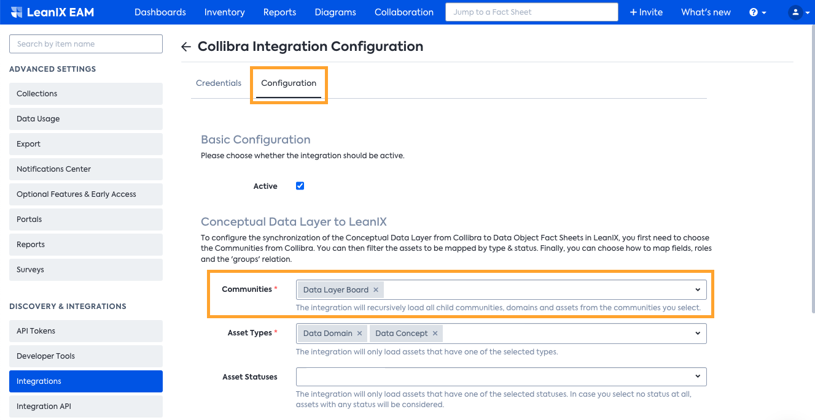
Task: Switch to the Credentials tab
Action: coord(219,83)
